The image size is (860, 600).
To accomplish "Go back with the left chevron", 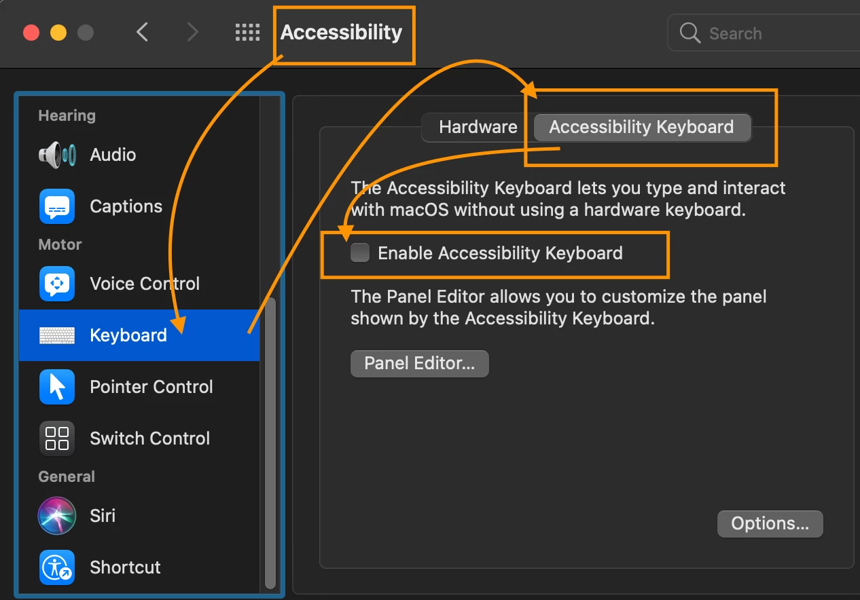I will coord(142,32).
